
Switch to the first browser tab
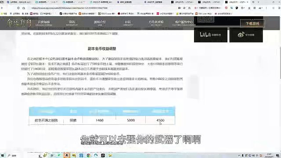pos(19,2)
